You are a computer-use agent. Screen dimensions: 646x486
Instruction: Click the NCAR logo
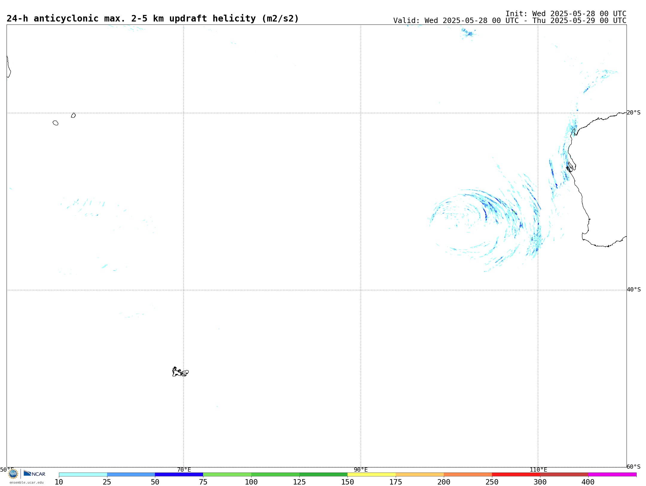[x=34, y=473]
